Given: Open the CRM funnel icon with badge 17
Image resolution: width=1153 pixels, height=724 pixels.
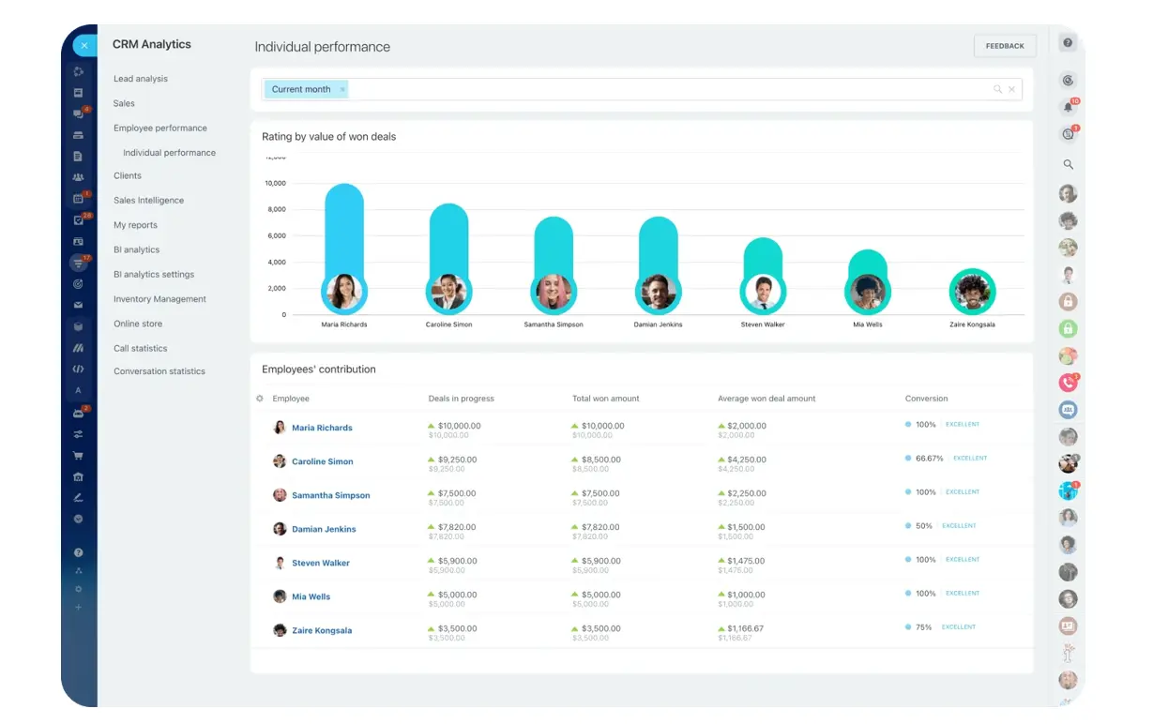Looking at the screenshot, I should pos(79,264).
